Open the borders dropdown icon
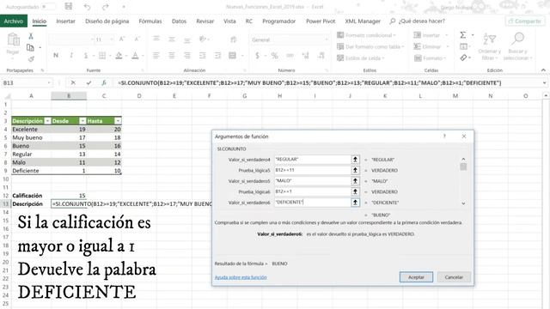The height and width of the screenshot is (309, 550). [102, 55]
